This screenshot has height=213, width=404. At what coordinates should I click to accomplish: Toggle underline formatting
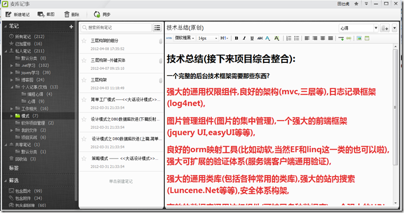[252, 38]
